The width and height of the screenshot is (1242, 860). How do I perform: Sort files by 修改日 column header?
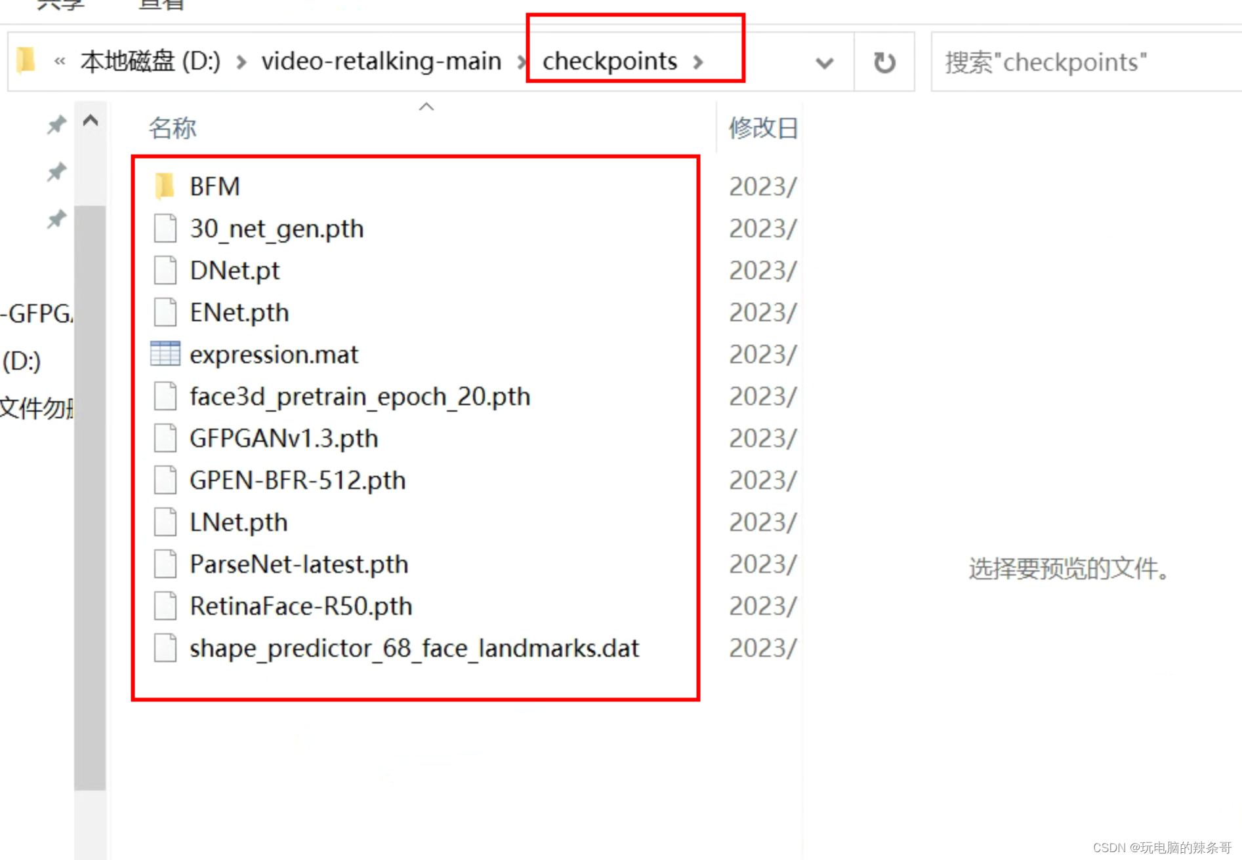point(763,128)
